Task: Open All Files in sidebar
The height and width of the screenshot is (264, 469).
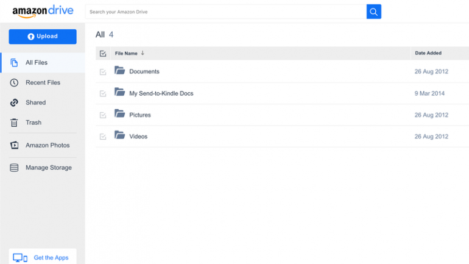Action: pyautogui.click(x=43, y=63)
